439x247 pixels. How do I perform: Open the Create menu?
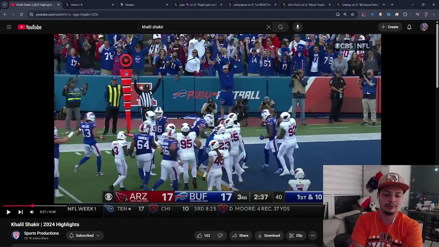click(x=390, y=27)
